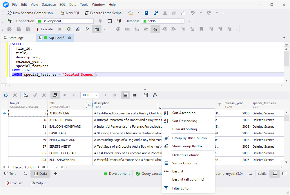The height and width of the screenshot is (195, 290).
Task: Switch to card view layout
Action: (x=135, y=95)
